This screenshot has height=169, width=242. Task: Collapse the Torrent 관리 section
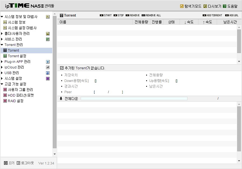pos(2,45)
